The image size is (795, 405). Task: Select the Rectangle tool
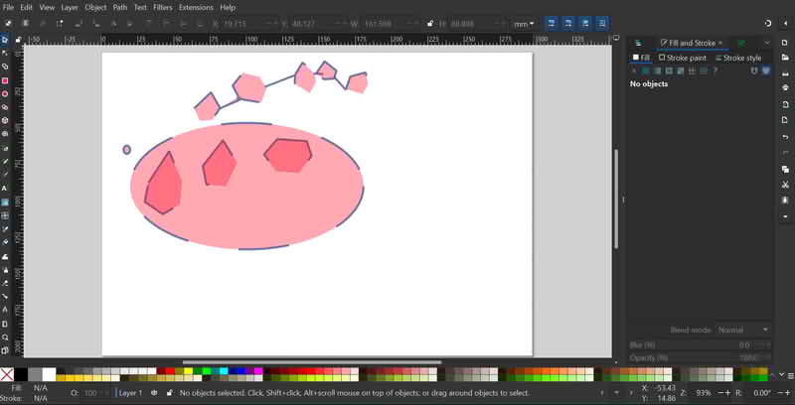click(x=5, y=80)
